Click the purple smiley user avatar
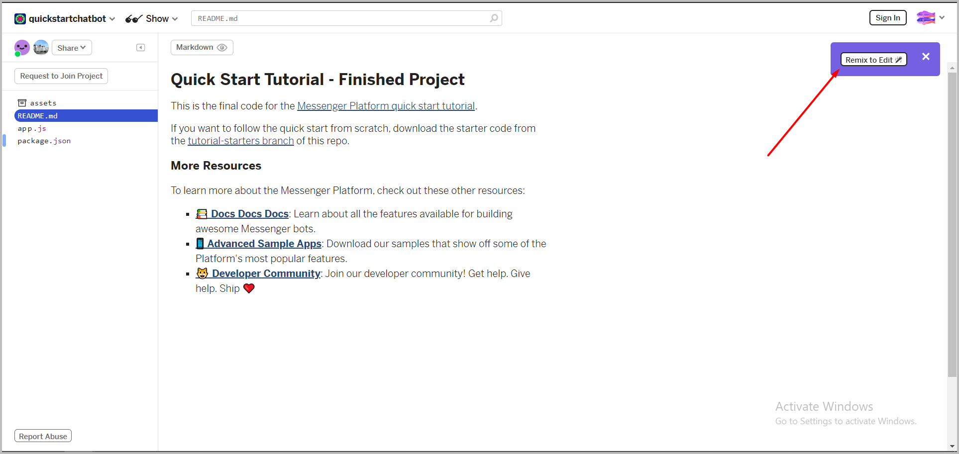This screenshot has width=959, height=454. coord(22,48)
